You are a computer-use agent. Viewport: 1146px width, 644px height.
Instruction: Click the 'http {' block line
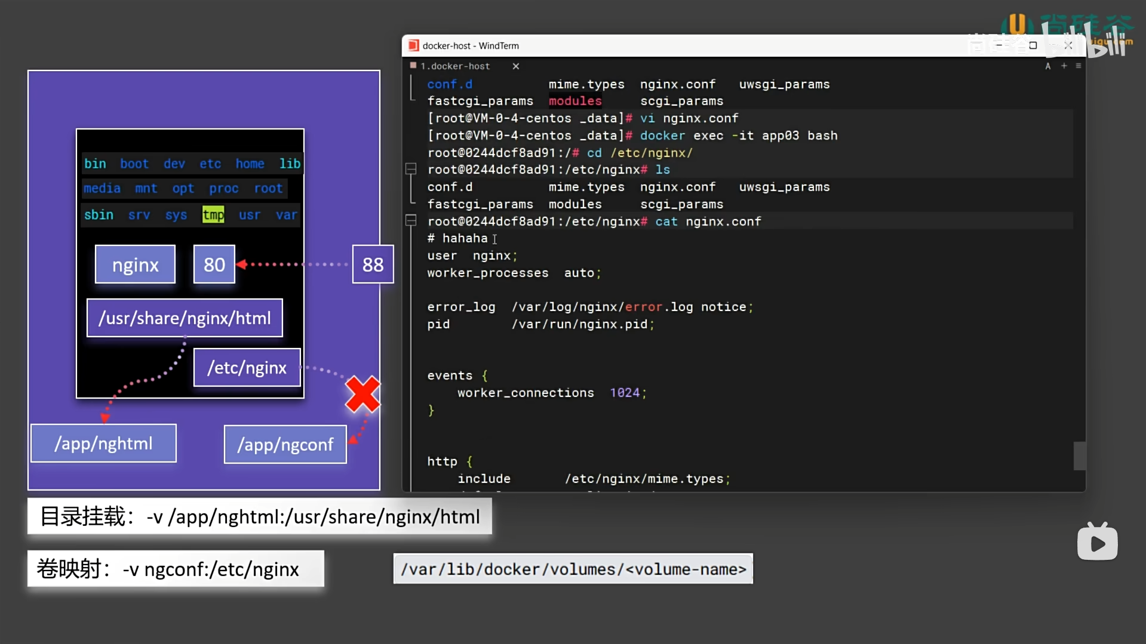pos(450,461)
